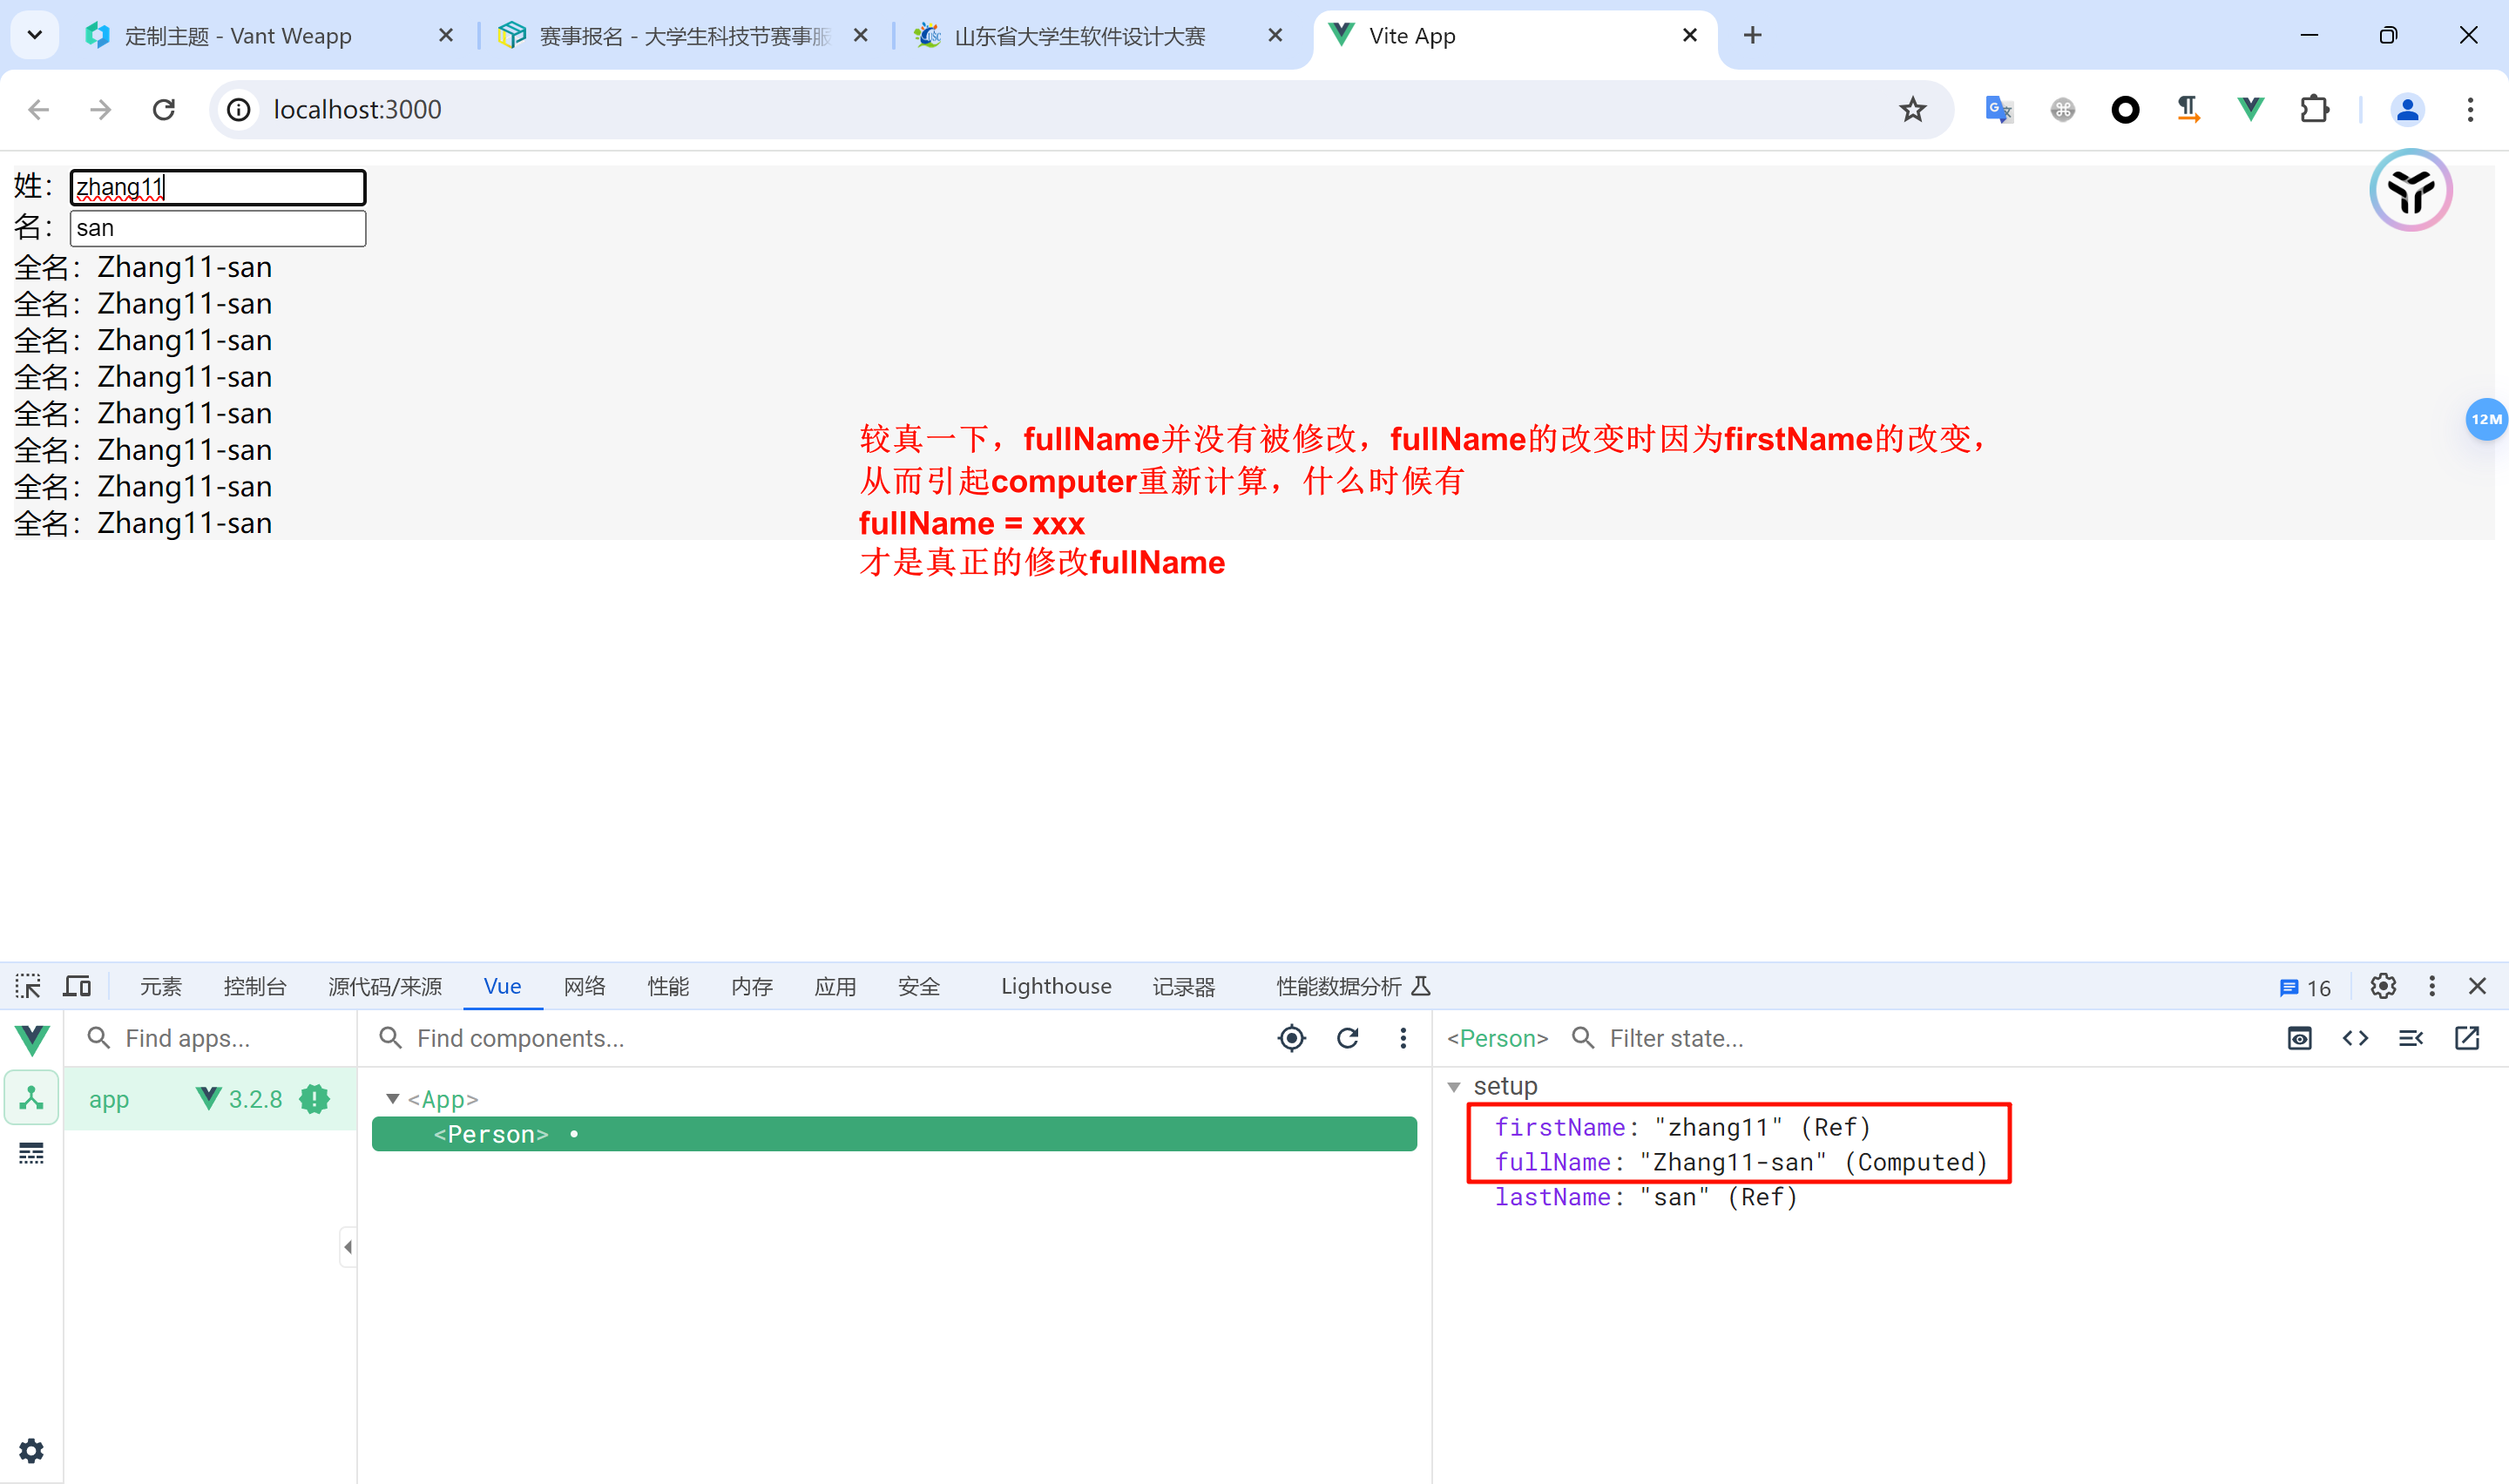Click scroll to component icon

[2299, 1038]
